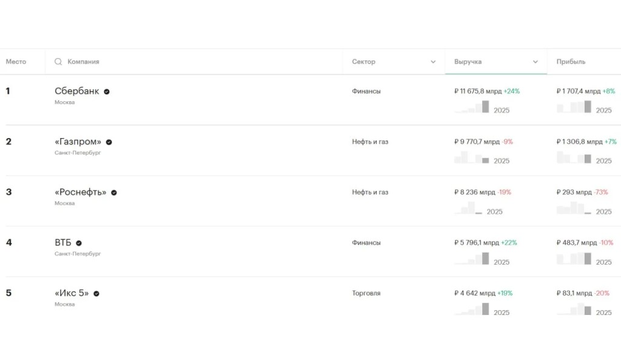621x361 pixels.
Task: Click the verified badge next to Сбербанк
Action: coord(107,91)
